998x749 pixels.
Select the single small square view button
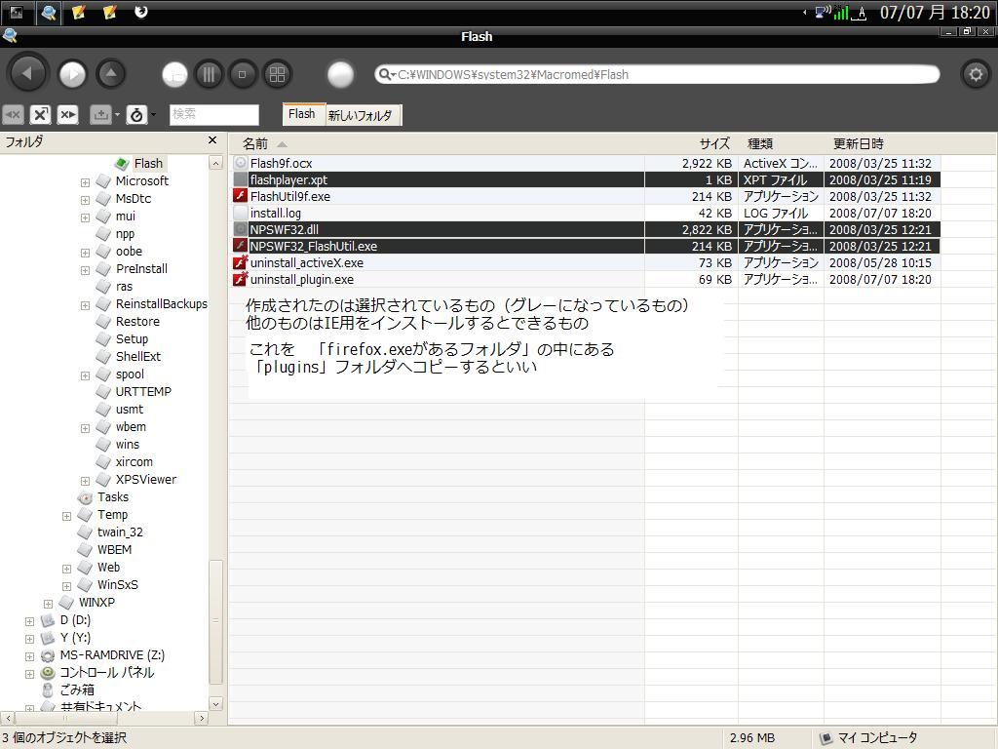tap(242, 74)
